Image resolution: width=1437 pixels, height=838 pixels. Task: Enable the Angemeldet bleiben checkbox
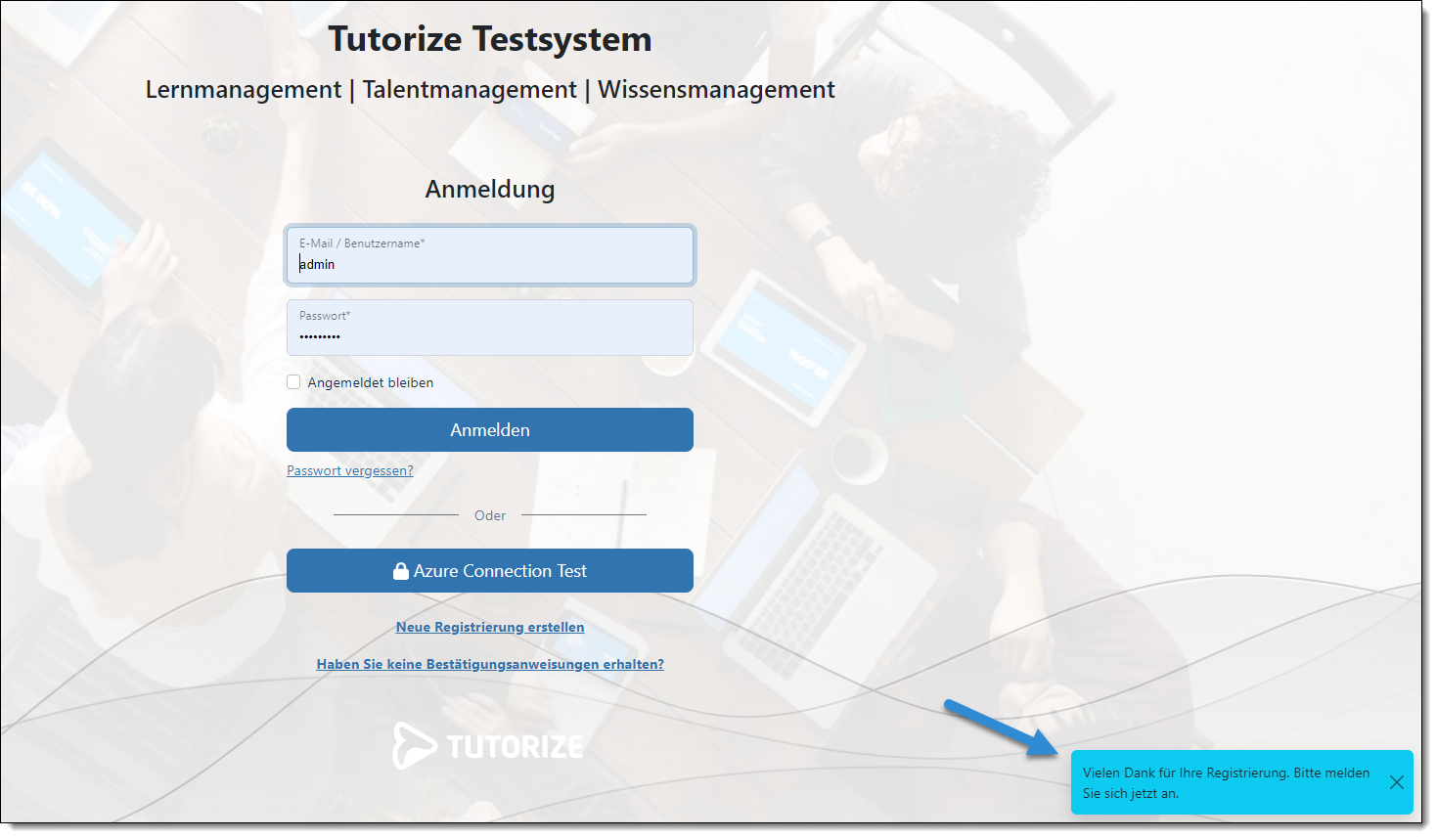click(x=293, y=381)
